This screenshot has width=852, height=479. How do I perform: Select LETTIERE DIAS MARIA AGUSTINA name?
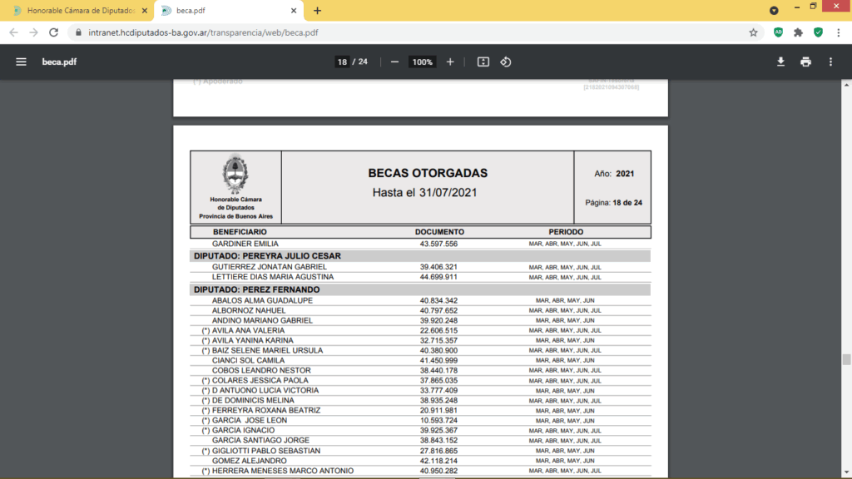273,277
